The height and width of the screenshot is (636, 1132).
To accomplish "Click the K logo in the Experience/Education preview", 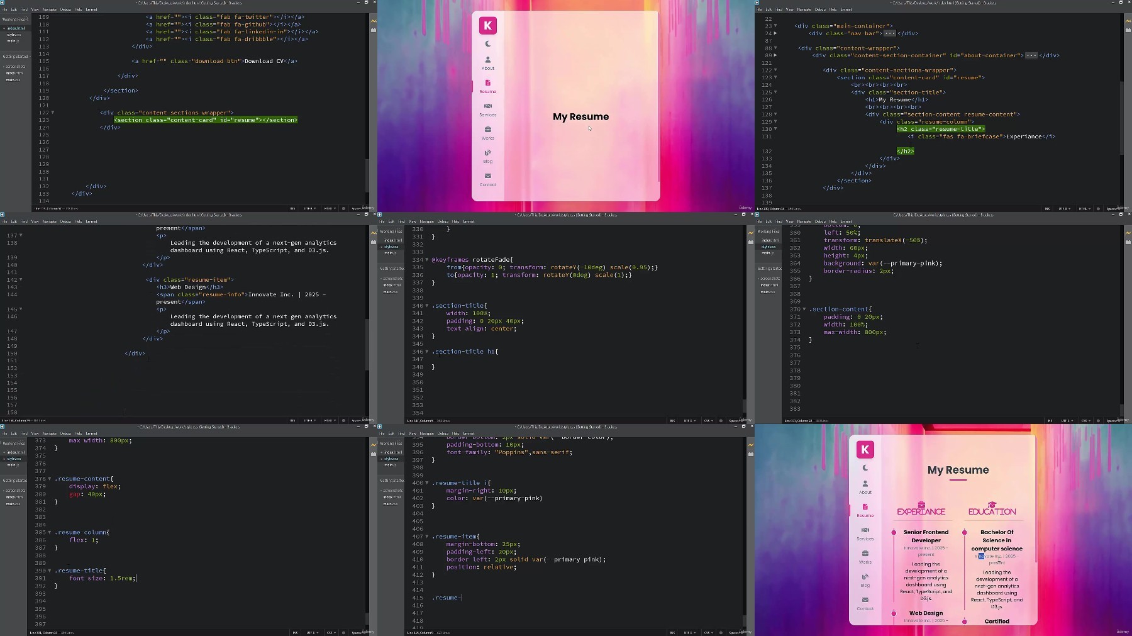I will [865, 449].
